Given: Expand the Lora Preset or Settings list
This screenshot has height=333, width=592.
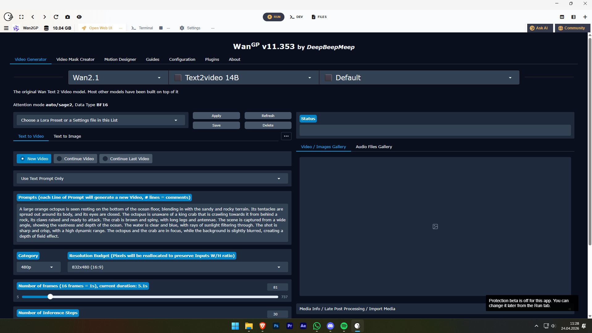Looking at the screenshot, I should [x=101, y=120].
